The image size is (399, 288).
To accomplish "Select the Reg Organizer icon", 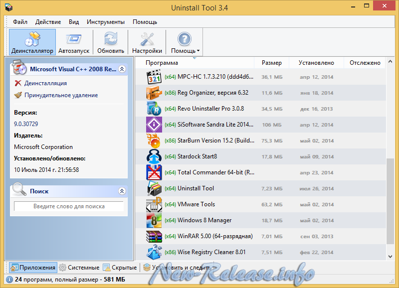I will pos(154,93).
